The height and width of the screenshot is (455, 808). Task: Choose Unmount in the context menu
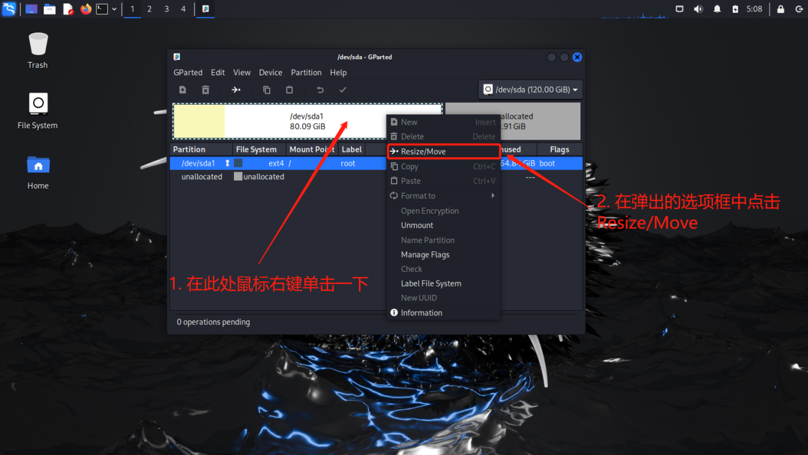(443, 225)
